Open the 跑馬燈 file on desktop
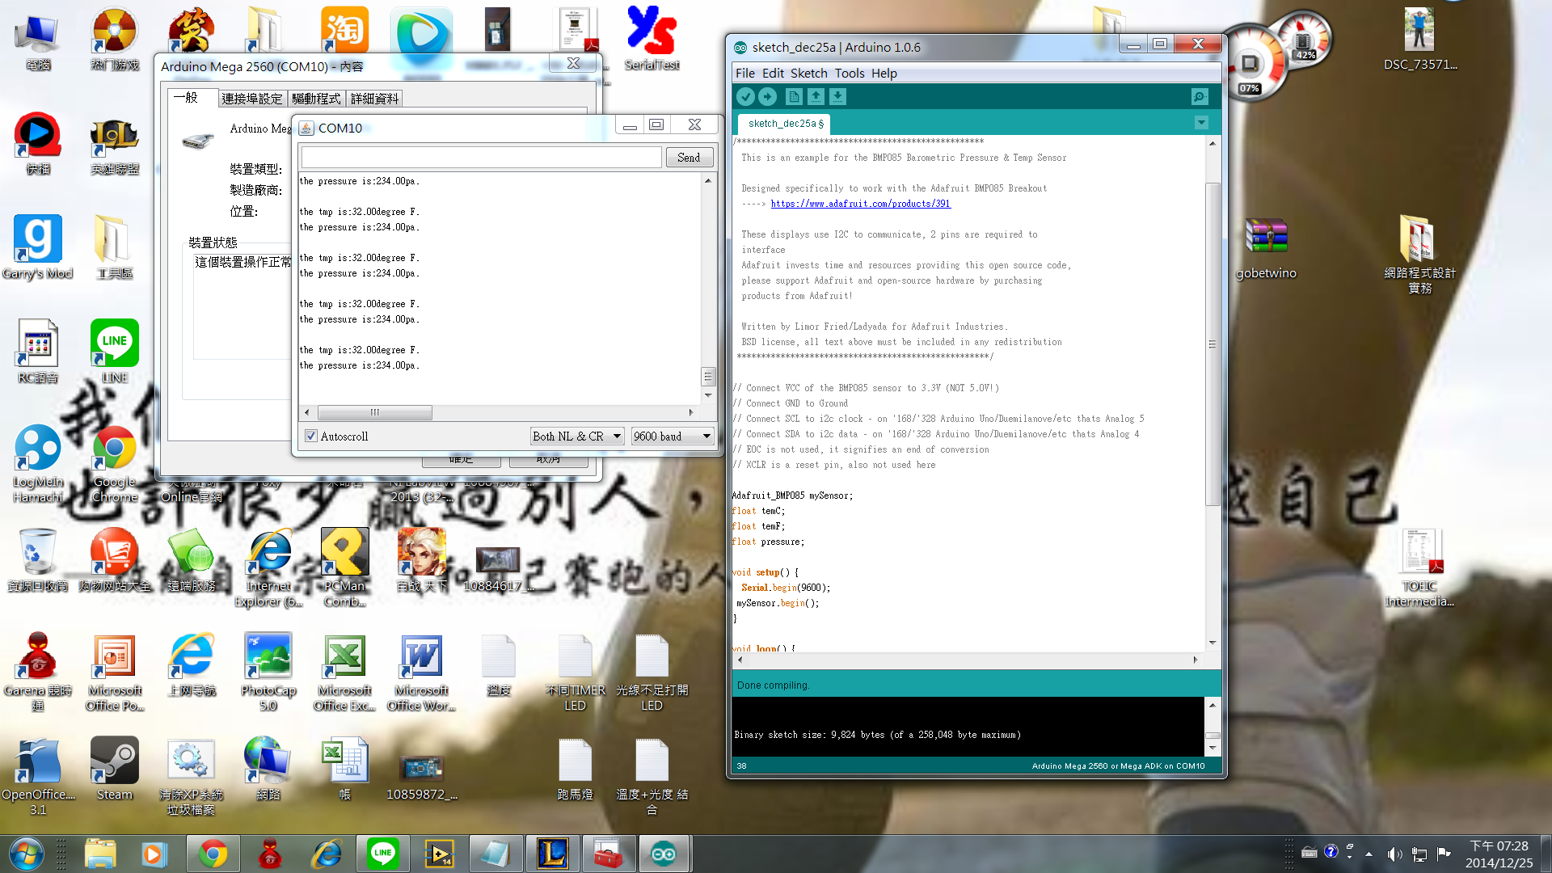1552x873 pixels. pos(576,769)
